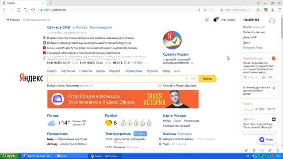Screen dimensions: 283x159
Task: Open the Егор Крид show banner
Action: (123, 99)
